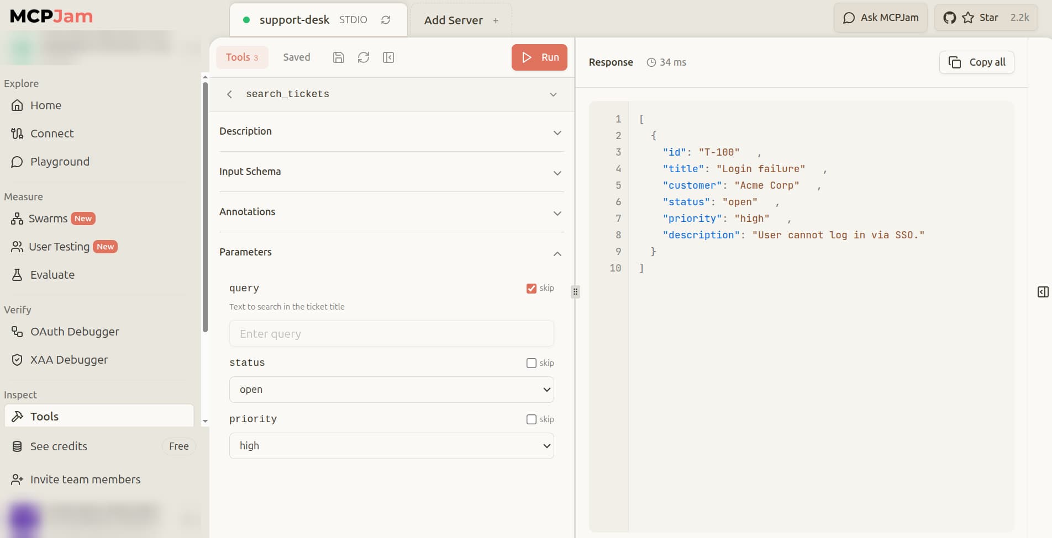Click the MCPJam logo
Screen dimensions: 1052x538
coord(51,17)
